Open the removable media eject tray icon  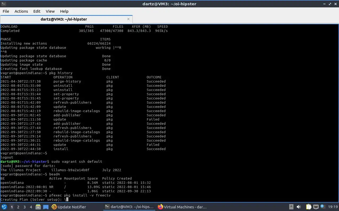coord(291,207)
